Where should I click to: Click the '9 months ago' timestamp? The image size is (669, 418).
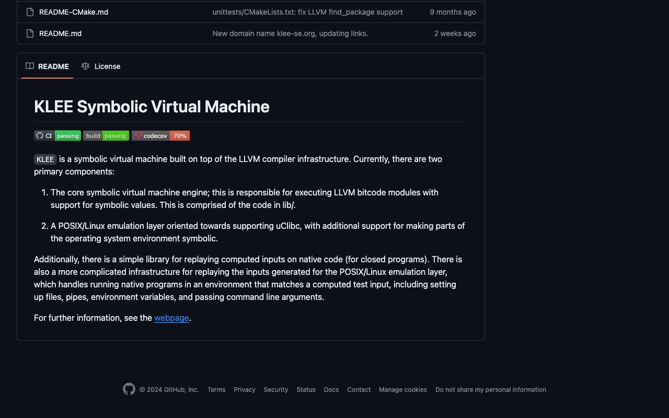pos(453,12)
